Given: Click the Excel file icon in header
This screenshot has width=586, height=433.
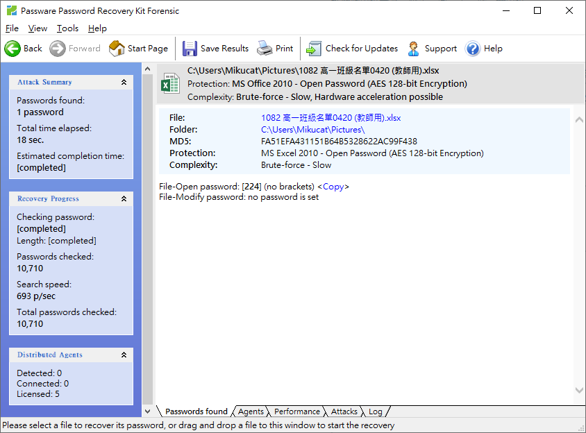Looking at the screenshot, I should (170, 83).
